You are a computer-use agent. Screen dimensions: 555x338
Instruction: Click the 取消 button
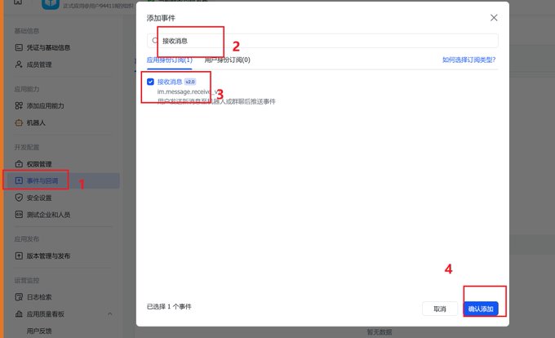[x=440, y=309]
